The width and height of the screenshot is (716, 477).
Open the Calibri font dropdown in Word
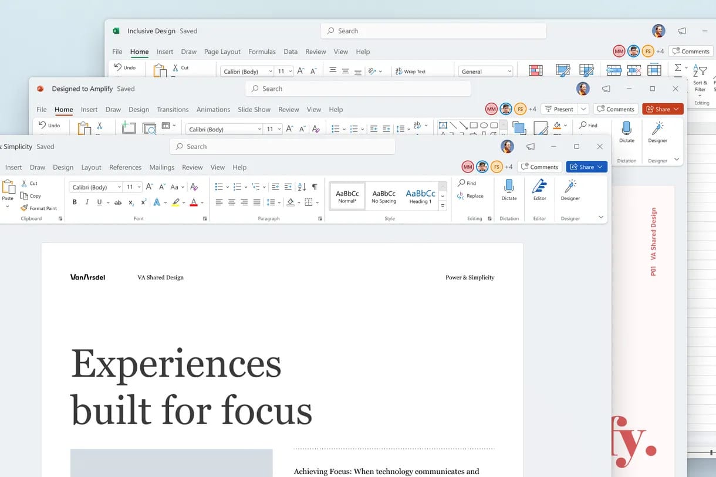coord(119,187)
